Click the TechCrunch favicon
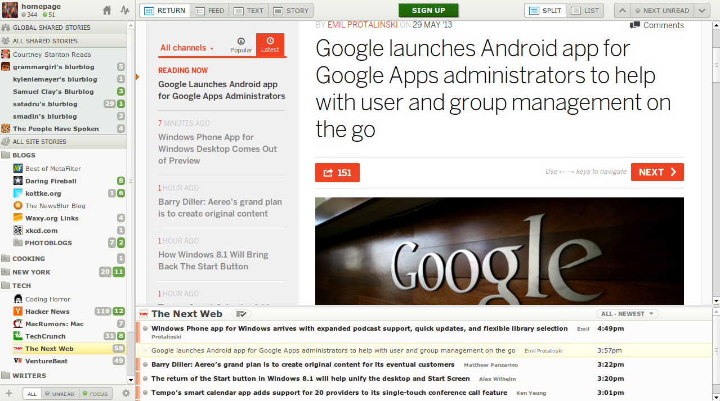The image size is (720, 401). click(x=18, y=336)
